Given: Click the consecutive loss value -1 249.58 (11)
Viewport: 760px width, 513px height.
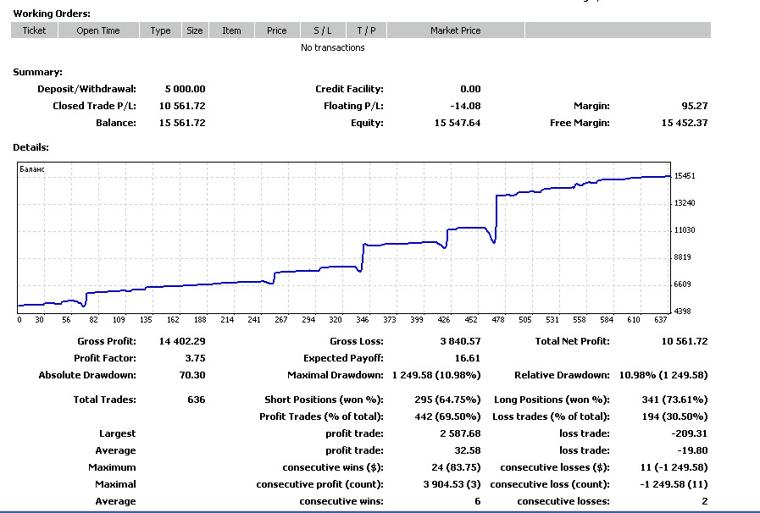Looking at the screenshot, I should [x=674, y=485].
